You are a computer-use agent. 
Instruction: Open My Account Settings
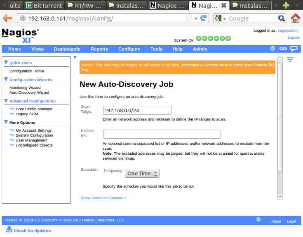(x=33, y=130)
